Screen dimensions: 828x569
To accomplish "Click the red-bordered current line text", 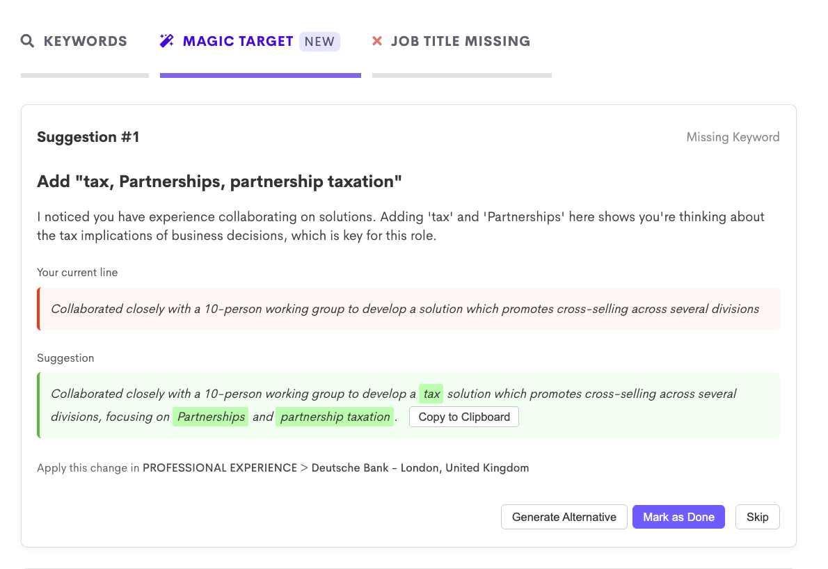I will coord(405,309).
